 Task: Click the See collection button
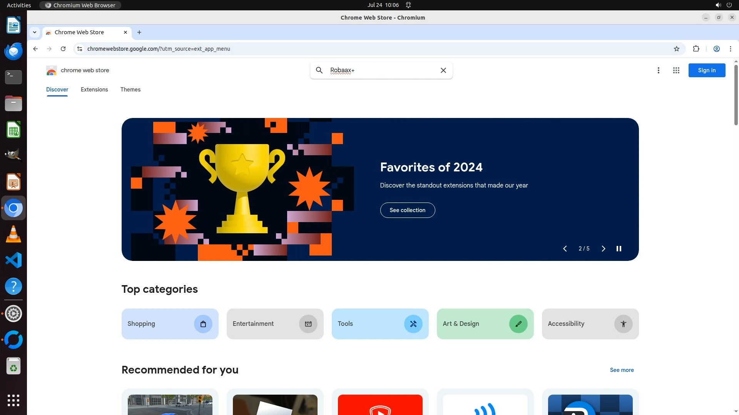(407, 210)
